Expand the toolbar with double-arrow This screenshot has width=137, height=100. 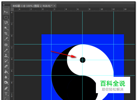(x=4, y=5)
